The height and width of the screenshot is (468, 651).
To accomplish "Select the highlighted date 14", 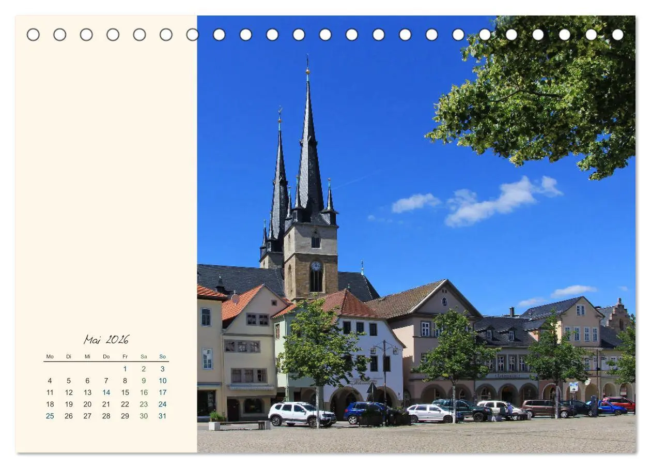I will click(106, 392).
